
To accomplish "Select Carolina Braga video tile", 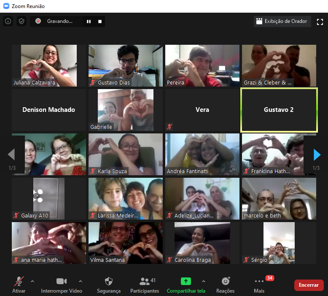I will coord(202,243).
